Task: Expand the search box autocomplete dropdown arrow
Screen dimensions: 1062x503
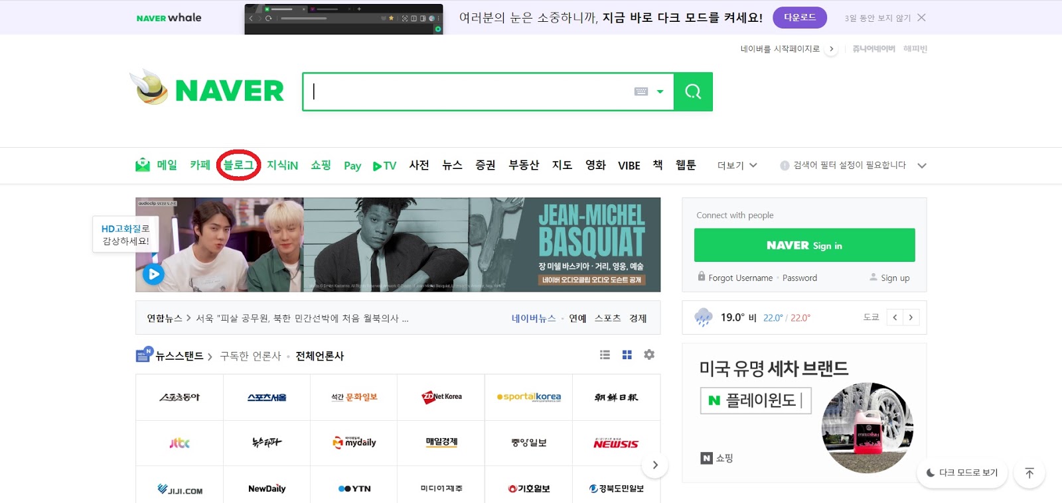Action: tap(660, 91)
